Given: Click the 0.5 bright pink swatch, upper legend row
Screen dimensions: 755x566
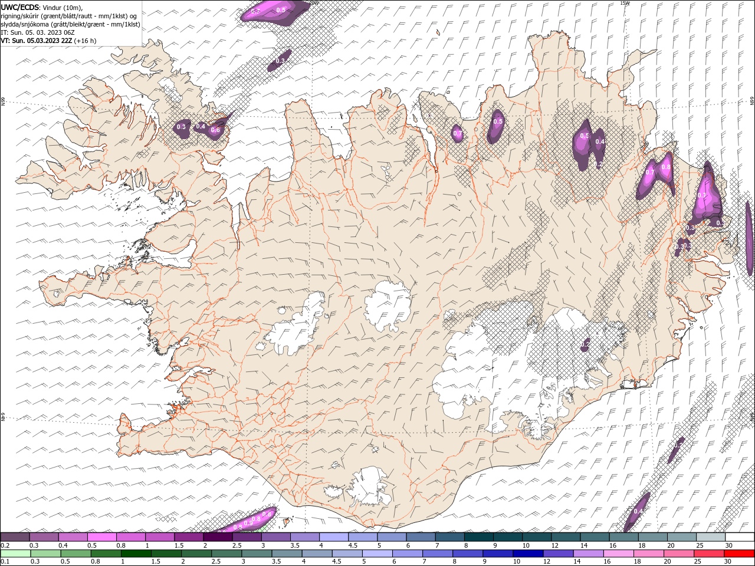Looking at the screenshot, I should click(101, 537).
